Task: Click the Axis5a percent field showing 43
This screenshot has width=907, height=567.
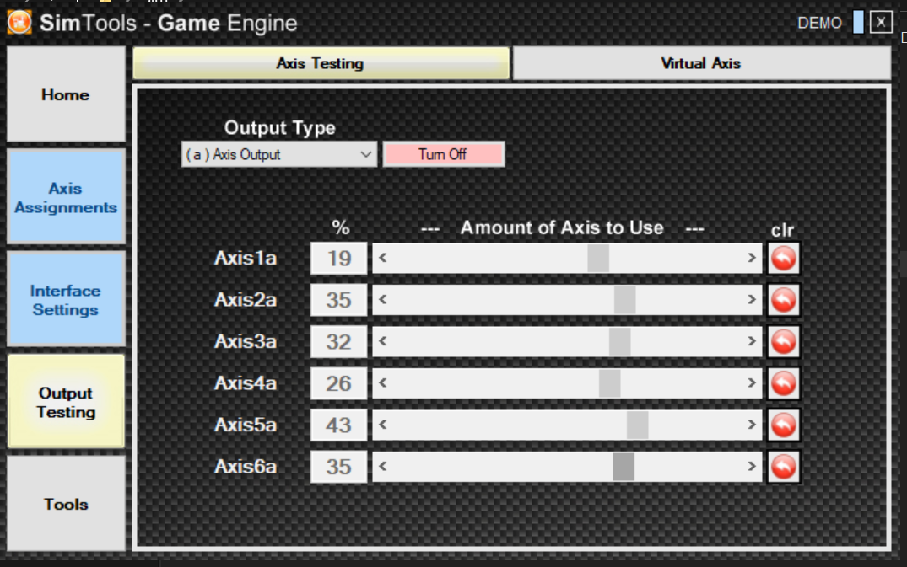Action: tap(339, 425)
